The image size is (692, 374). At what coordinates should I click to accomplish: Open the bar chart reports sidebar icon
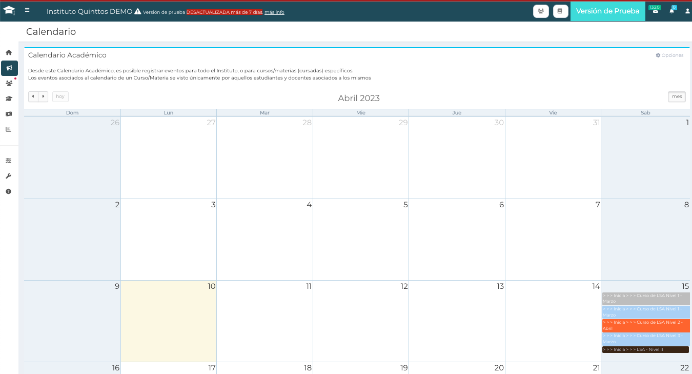pos(9,129)
